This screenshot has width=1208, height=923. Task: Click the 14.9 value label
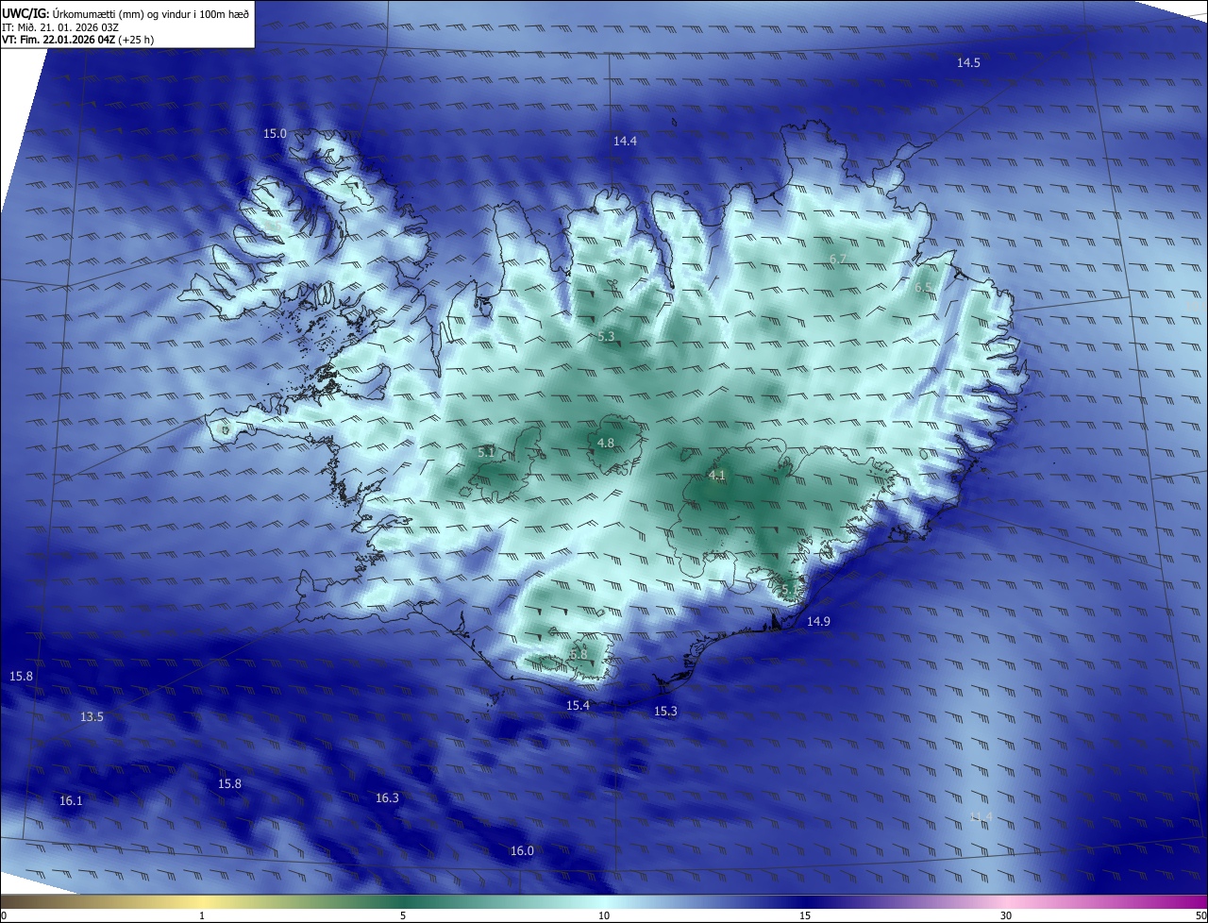pyautogui.click(x=818, y=622)
